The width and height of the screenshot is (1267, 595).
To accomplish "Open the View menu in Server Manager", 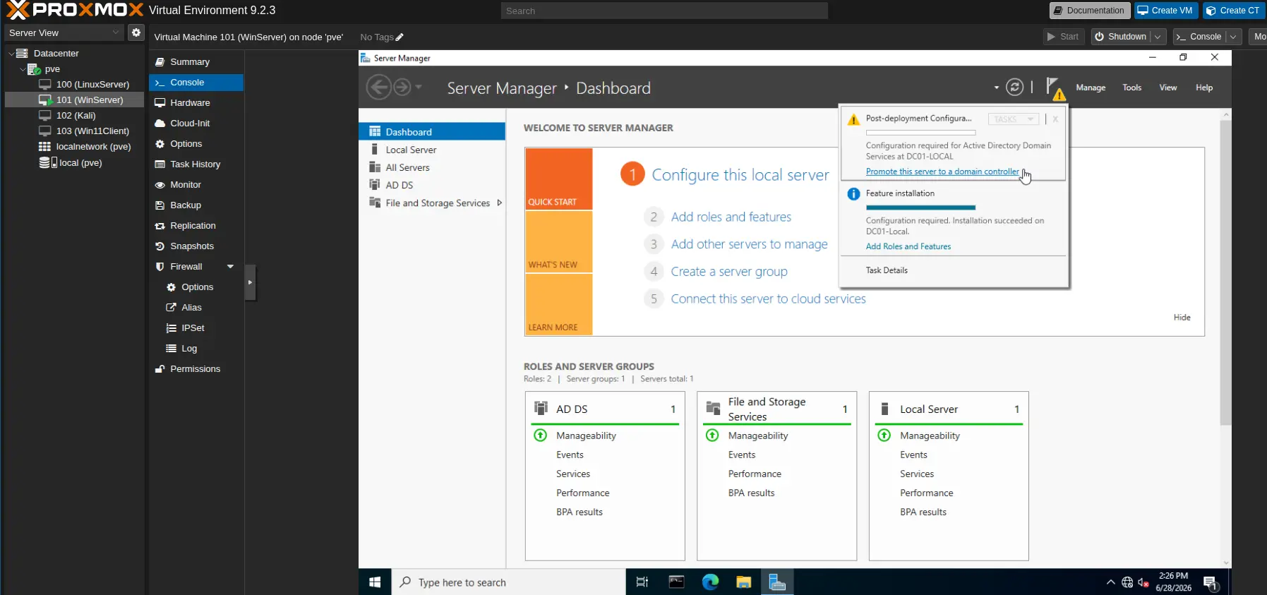I will coord(1167,88).
